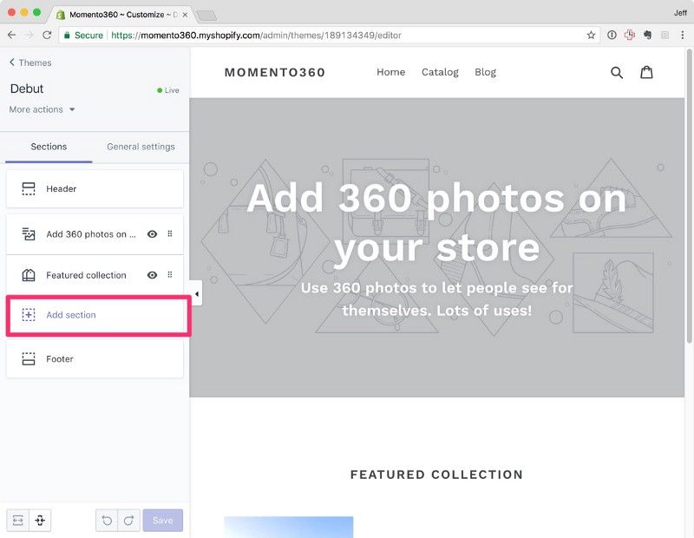The image size is (694, 538).
Task: Open the Catalog link in preview
Action: tap(440, 72)
